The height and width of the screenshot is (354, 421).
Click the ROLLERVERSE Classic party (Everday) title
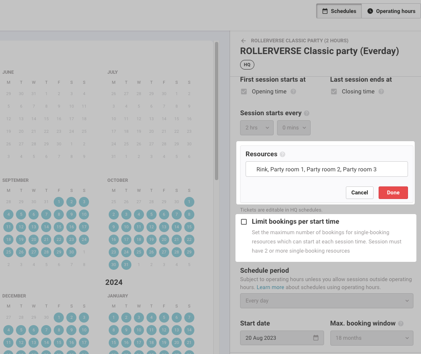coord(319,51)
